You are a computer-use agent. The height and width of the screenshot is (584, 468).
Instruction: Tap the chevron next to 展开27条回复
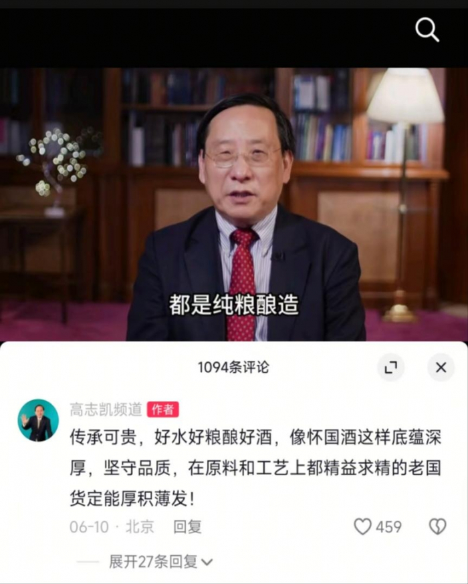click(207, 562)
